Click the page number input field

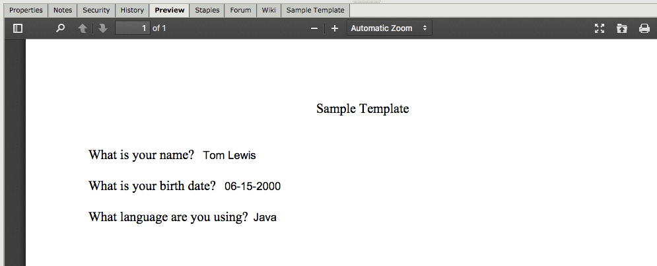click(x=133, y=28)
